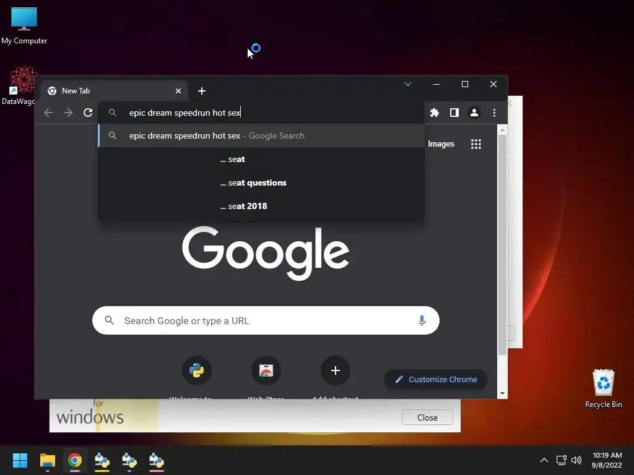
Task: Open the volume tray icon
Action: (x=576, y=460)
